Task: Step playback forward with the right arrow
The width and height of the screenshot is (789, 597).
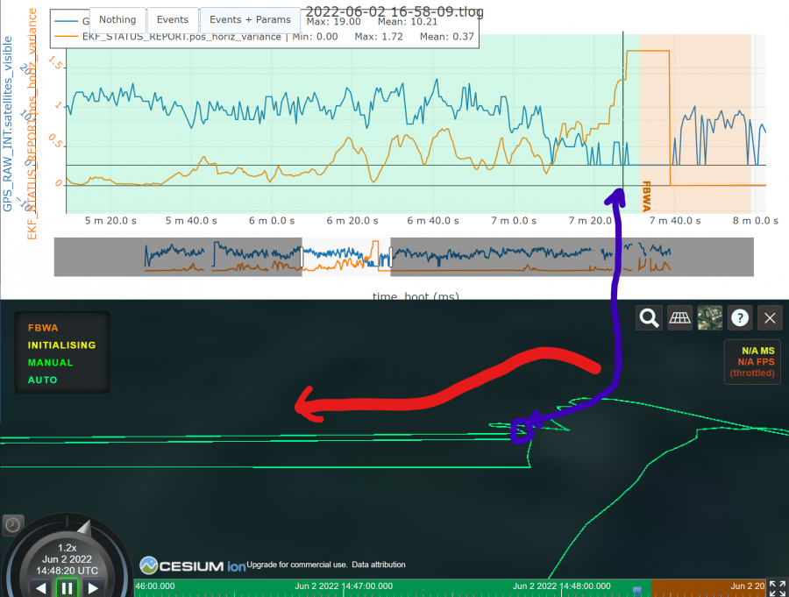Action: point(94,588)
